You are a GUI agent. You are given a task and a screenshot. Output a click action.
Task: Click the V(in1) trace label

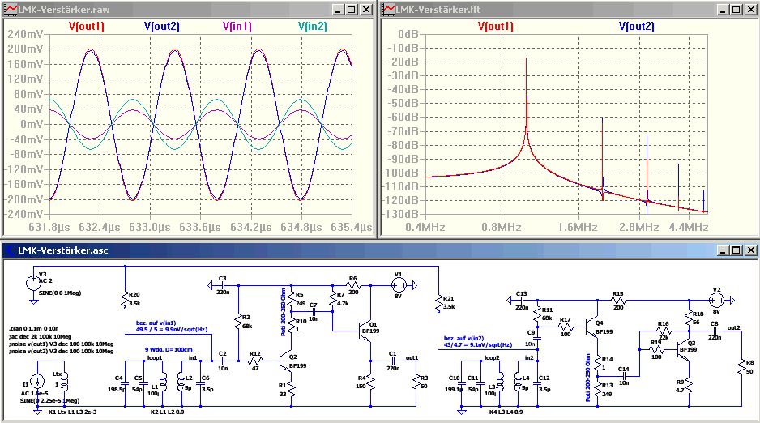pyautogui.click(x=237, y=26)
